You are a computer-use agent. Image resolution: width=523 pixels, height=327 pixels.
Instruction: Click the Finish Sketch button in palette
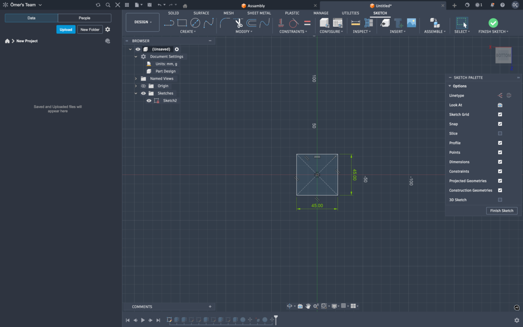coord(501,211)
